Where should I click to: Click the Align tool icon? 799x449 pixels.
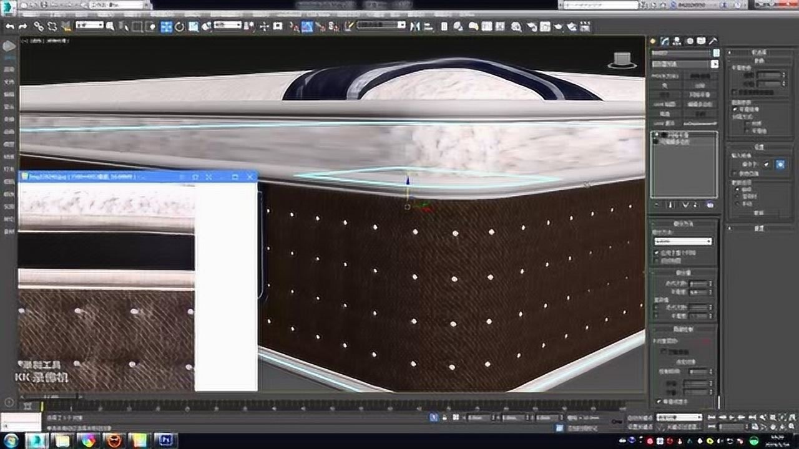point(428,26)
